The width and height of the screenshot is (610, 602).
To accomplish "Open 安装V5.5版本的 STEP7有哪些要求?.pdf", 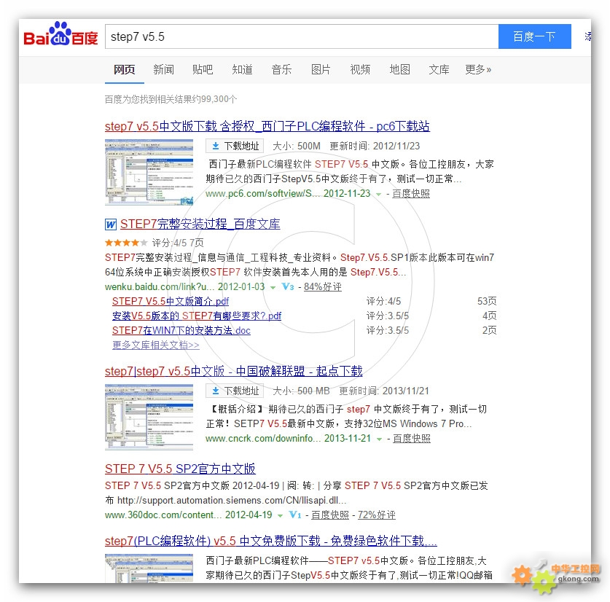I will coord(197,316).
